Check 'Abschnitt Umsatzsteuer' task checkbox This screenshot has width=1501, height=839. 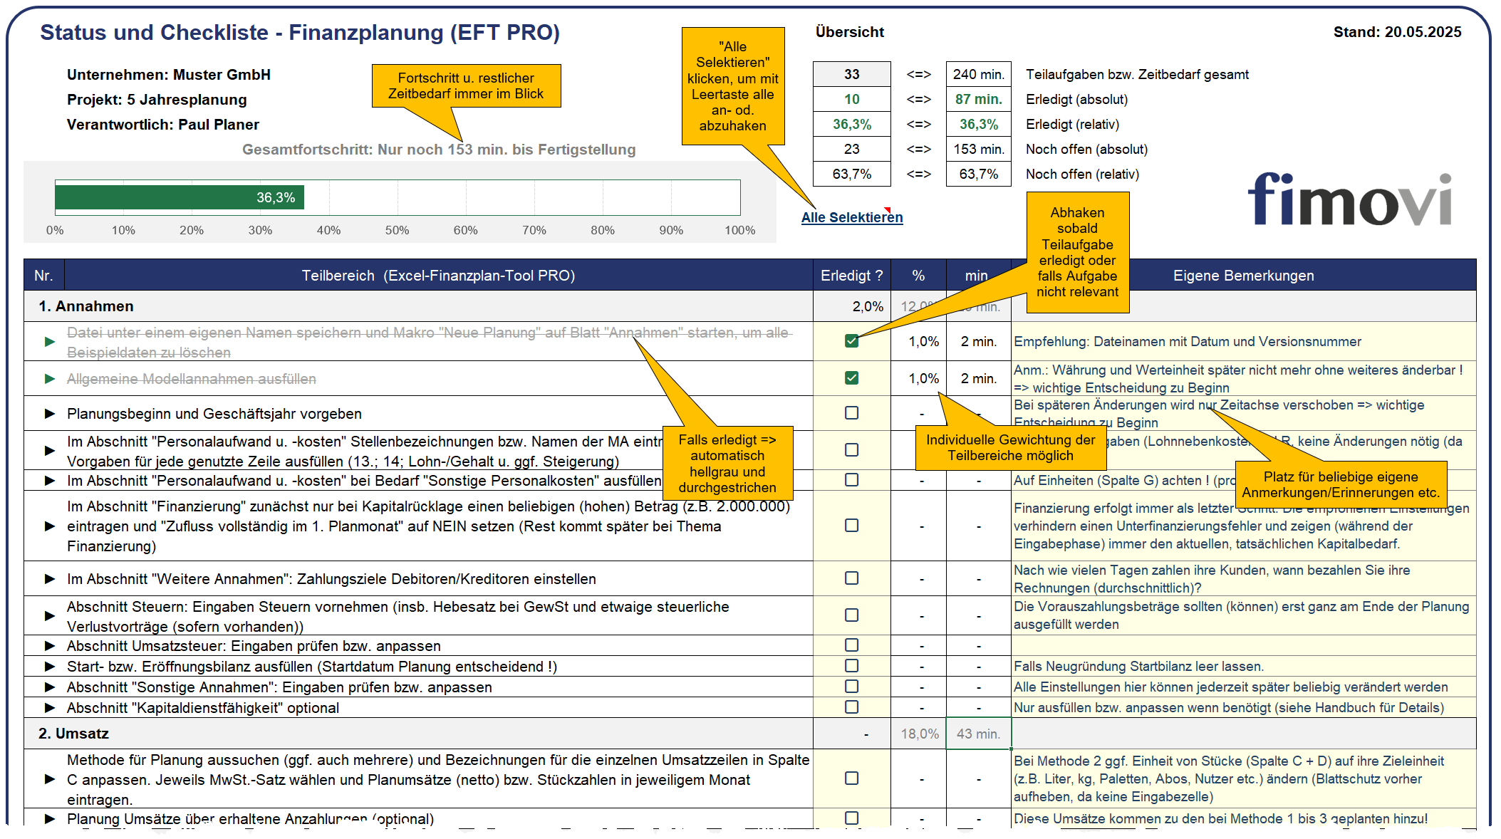[851, 645]
